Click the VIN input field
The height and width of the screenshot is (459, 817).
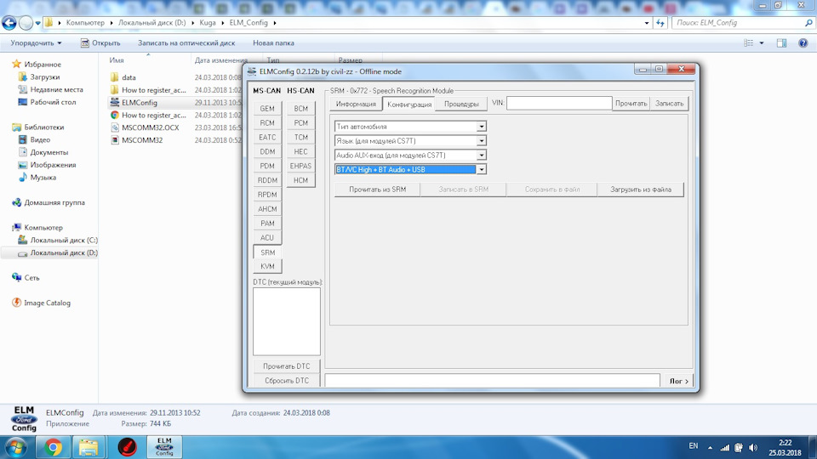559,103
